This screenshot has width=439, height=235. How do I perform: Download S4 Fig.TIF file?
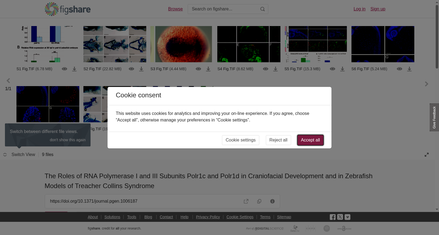coord(275,69)
